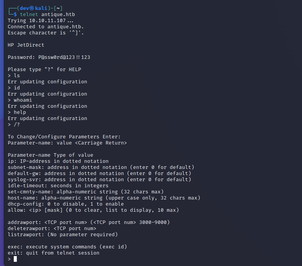Click the 'telnet' command word
This screenshot has height=266, width=302.
(29, 15)
